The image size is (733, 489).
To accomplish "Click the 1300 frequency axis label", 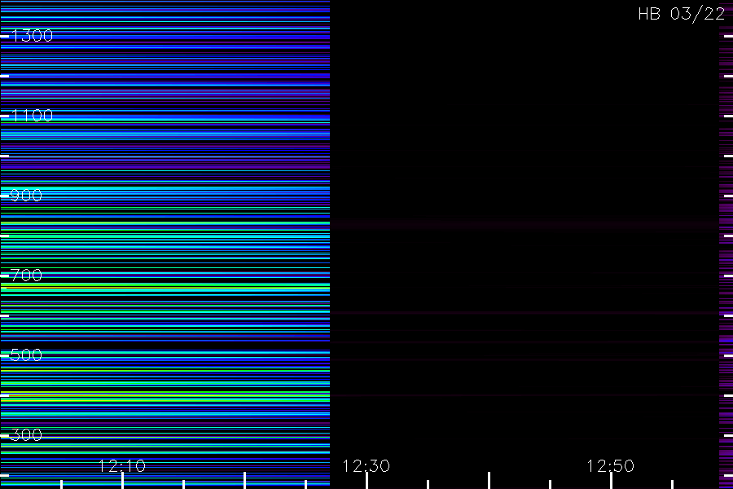I will click(x=32, y=36).
